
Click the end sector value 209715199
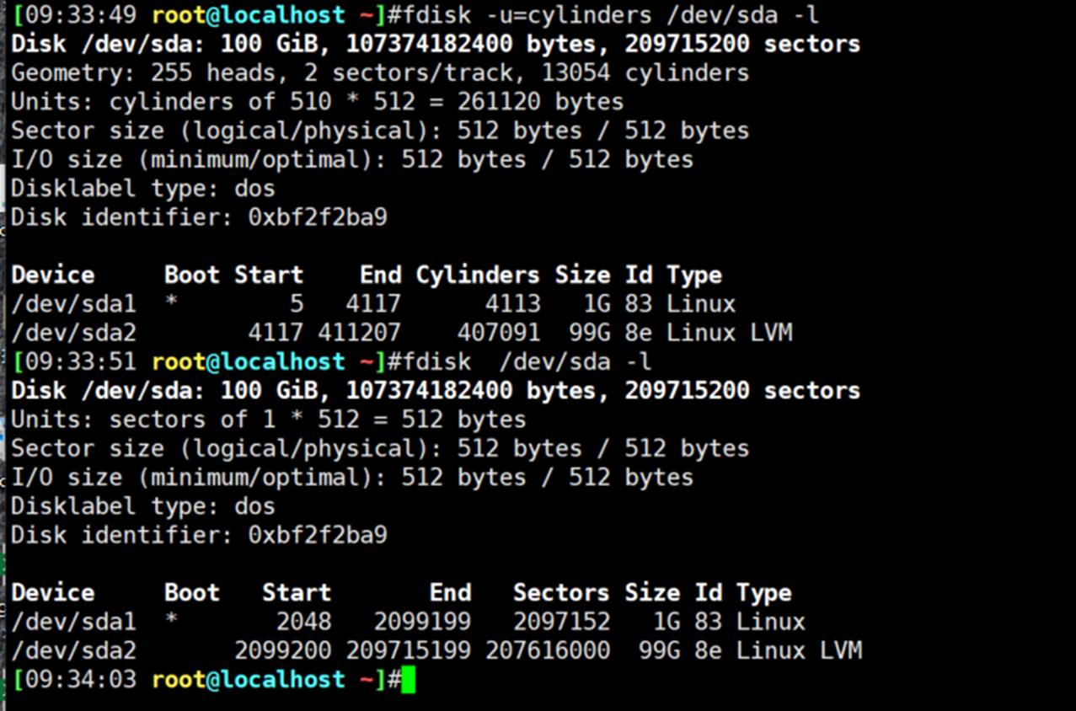pos(408,651)
